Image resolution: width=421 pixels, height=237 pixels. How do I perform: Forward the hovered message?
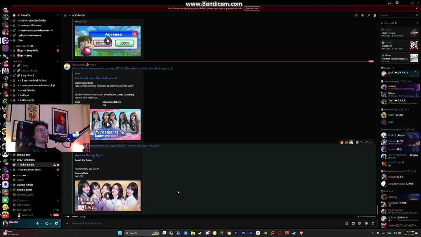[x=366, y=142]
